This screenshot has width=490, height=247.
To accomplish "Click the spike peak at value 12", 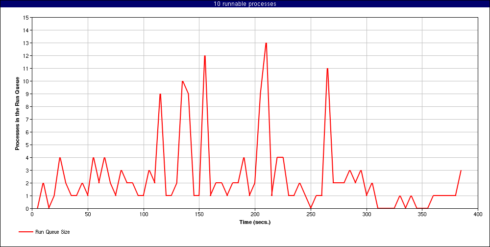I will (205, 56).
